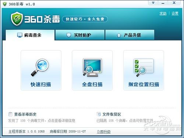Select the 病毒查杀 tab
184x138 pixels.
point(30,35)
